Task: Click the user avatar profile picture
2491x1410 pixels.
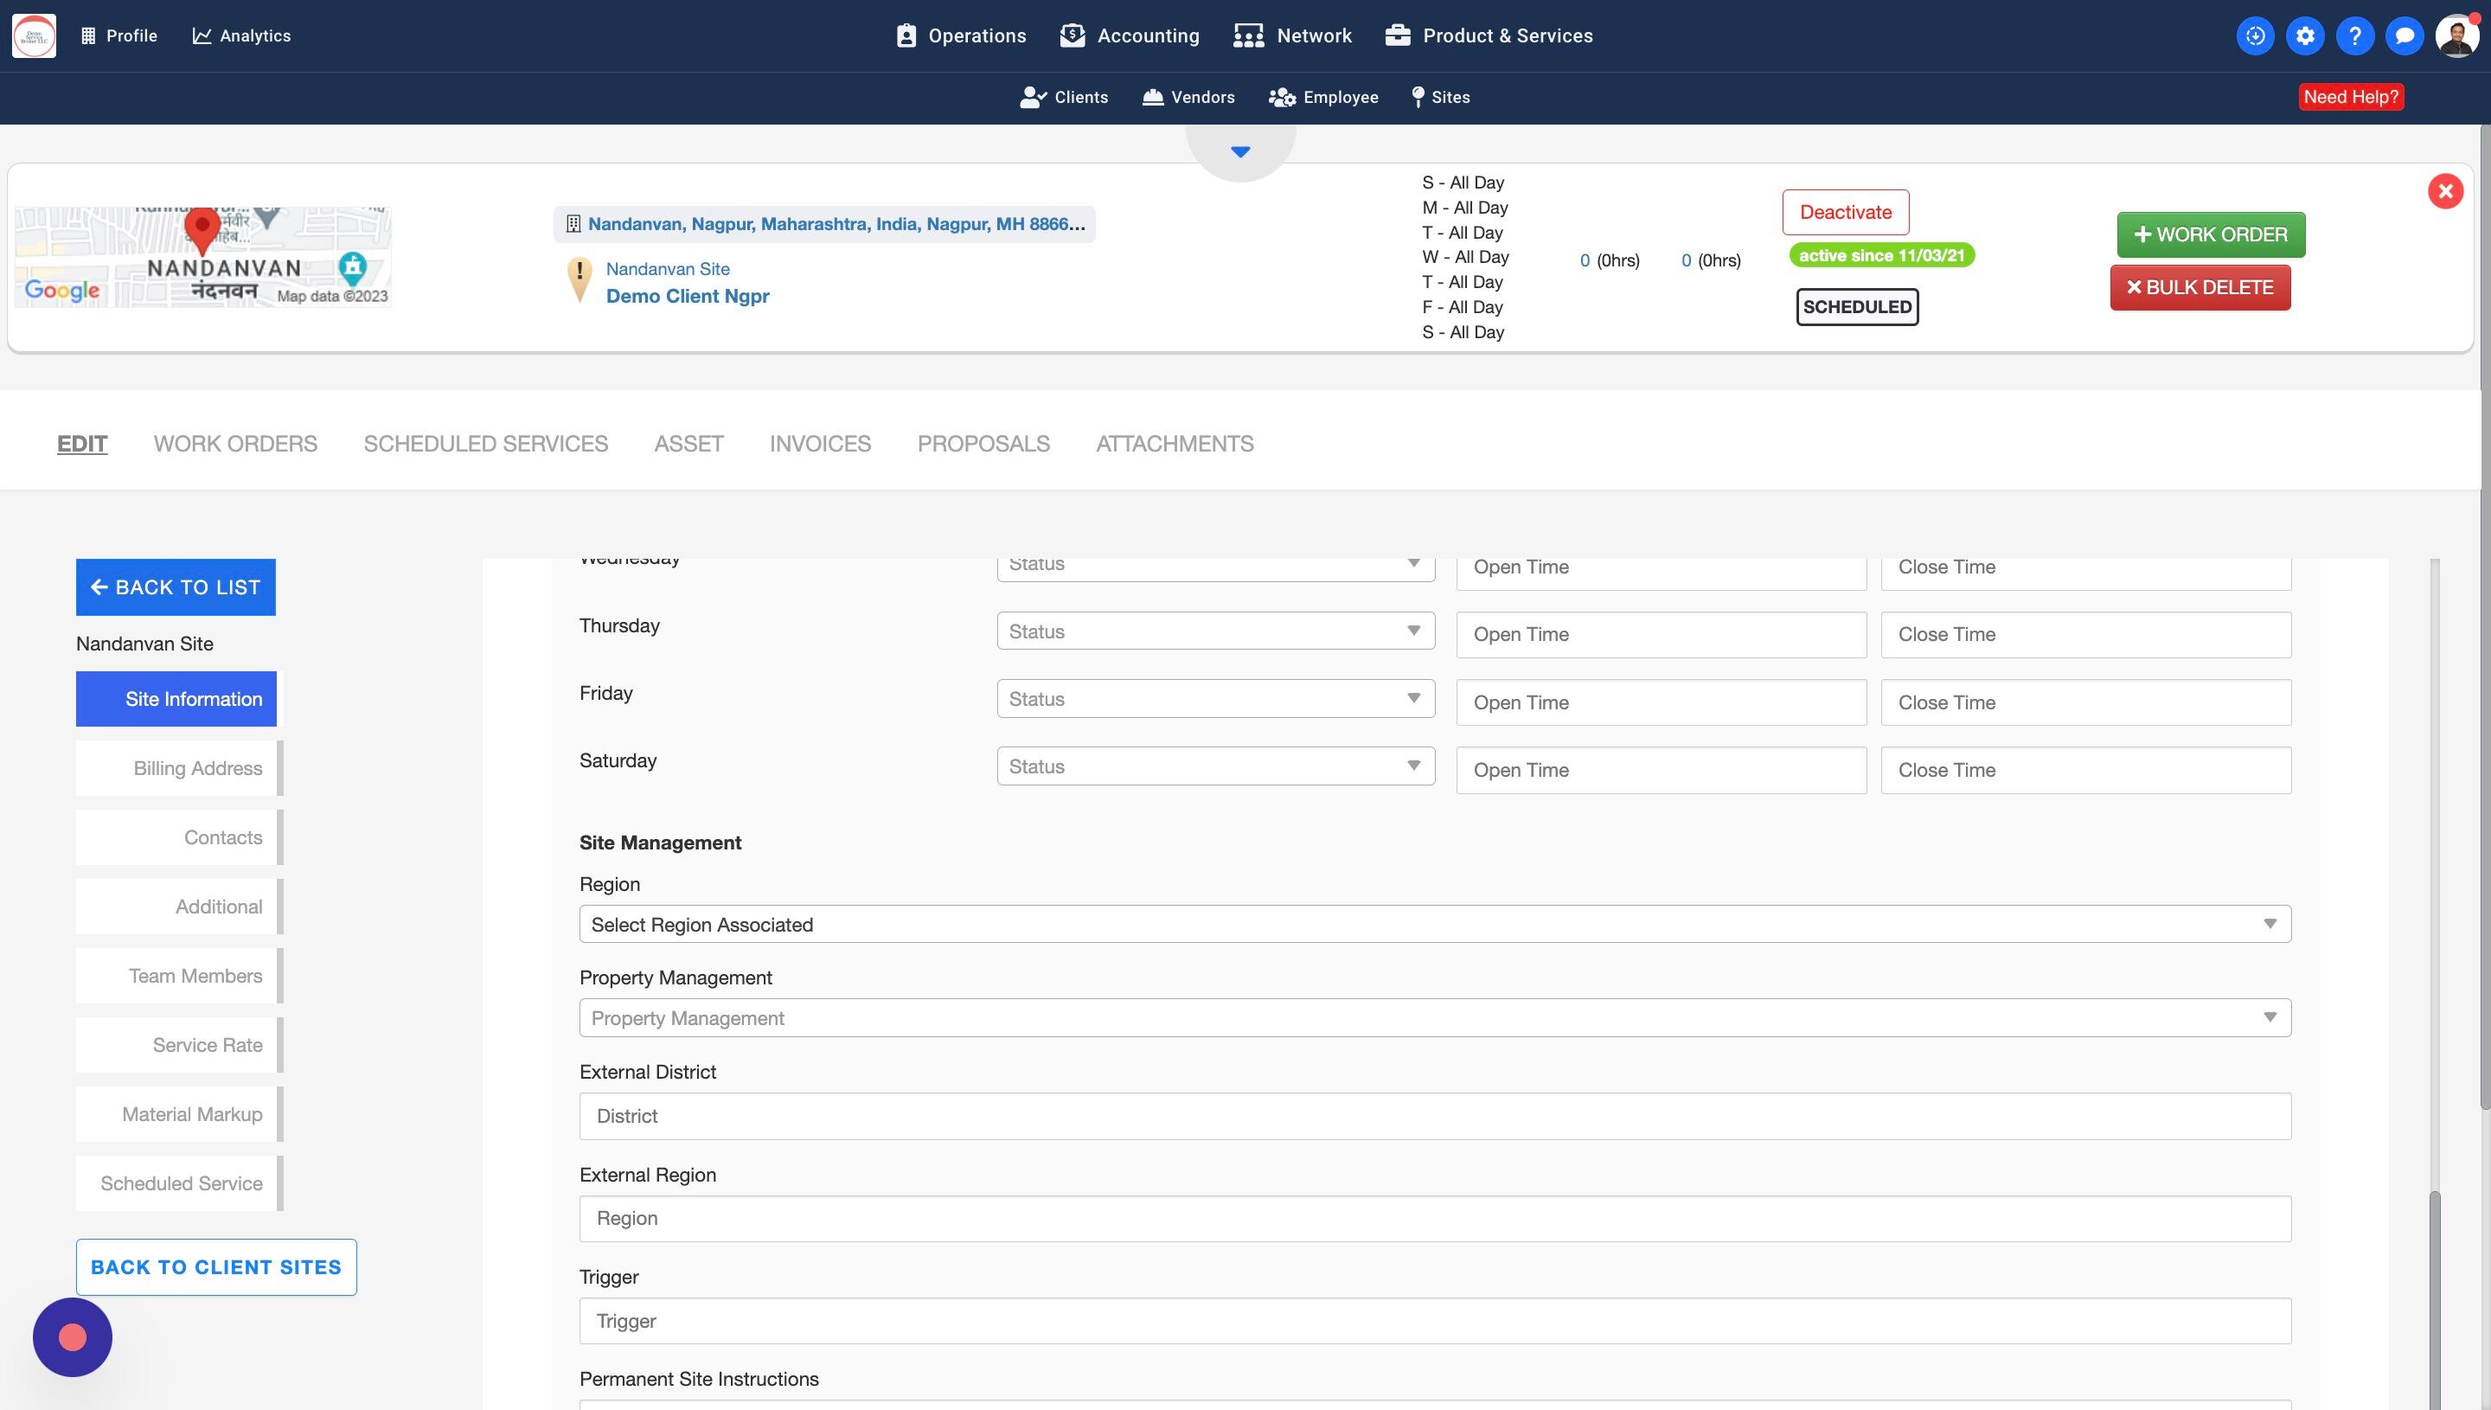Action: coord(2456,35)
